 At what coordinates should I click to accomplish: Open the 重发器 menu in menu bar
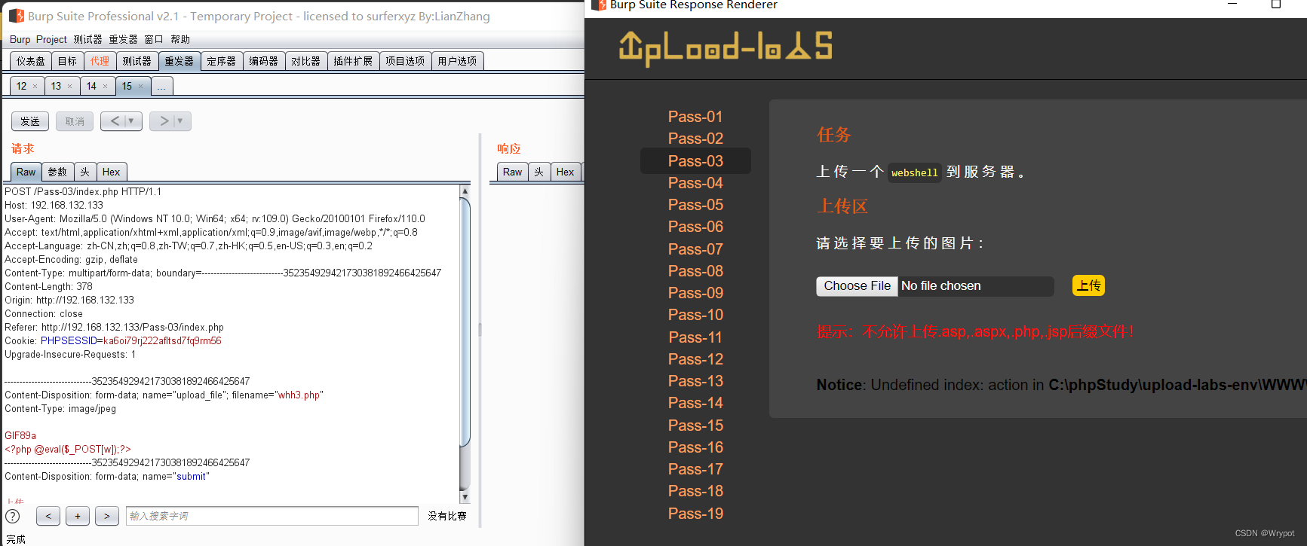tap(123, 39)
